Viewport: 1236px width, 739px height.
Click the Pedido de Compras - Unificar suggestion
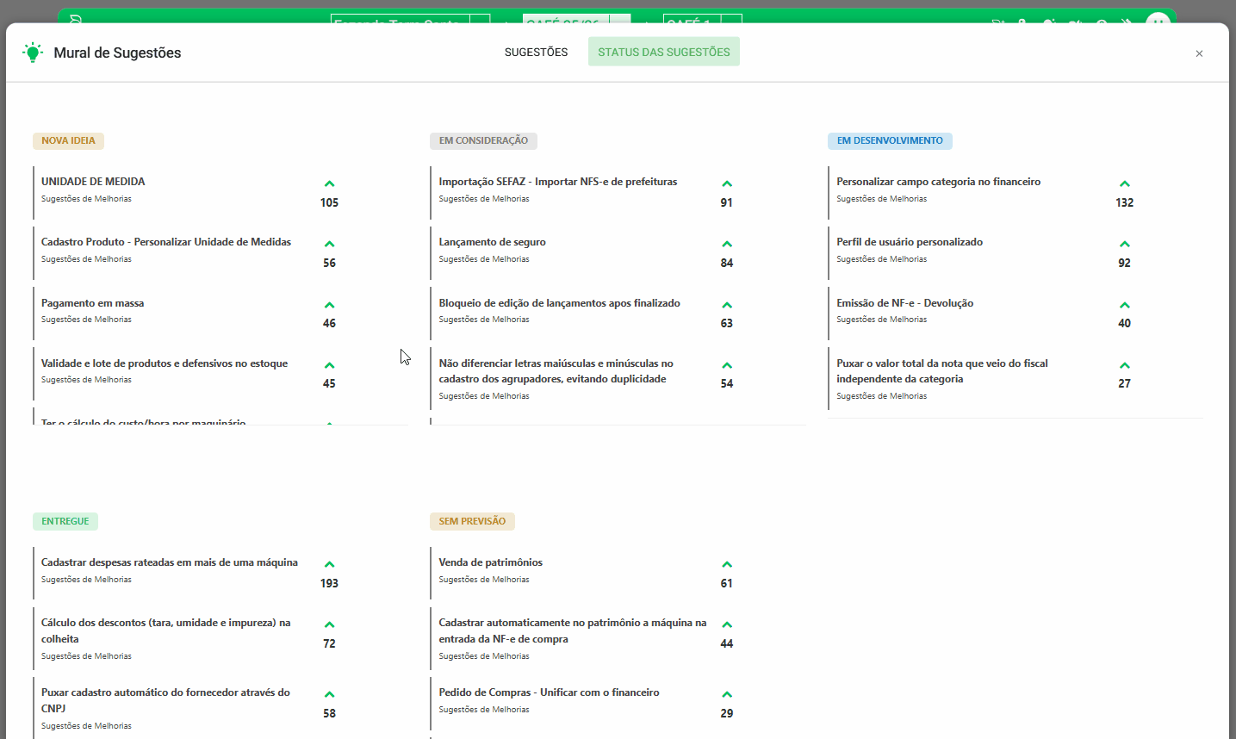[x=549, y=692]
